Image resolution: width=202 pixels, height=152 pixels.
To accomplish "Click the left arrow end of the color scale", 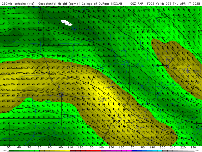I will click(x=6, y=151).
